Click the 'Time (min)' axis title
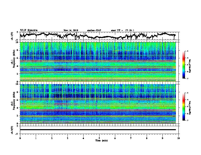The height and width of the screenshot is (155, 201). (102, 141)
